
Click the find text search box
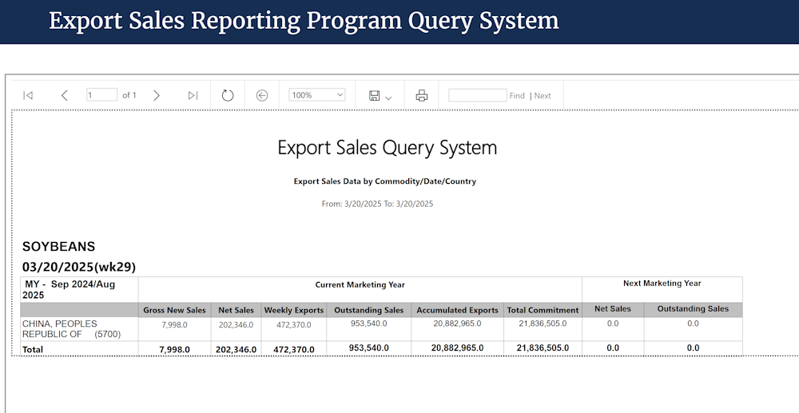coord(477,95)
